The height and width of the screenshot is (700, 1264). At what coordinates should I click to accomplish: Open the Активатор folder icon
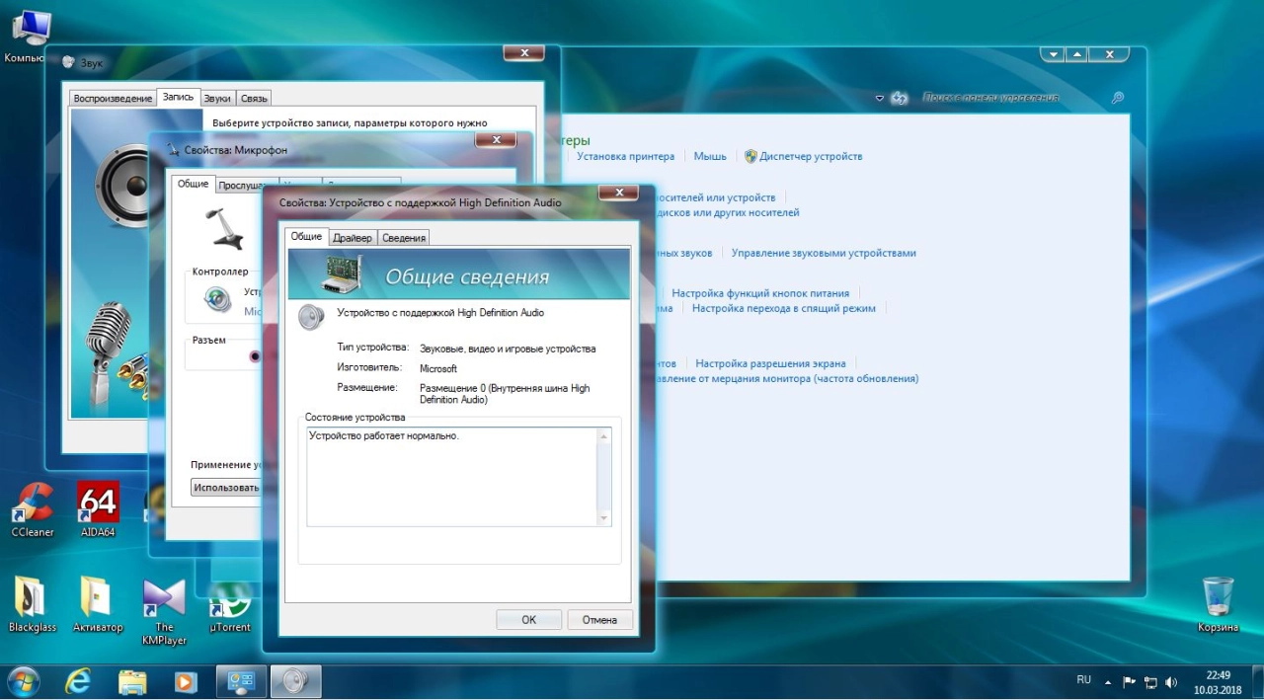pyautogui.click(x=98, y=604)
